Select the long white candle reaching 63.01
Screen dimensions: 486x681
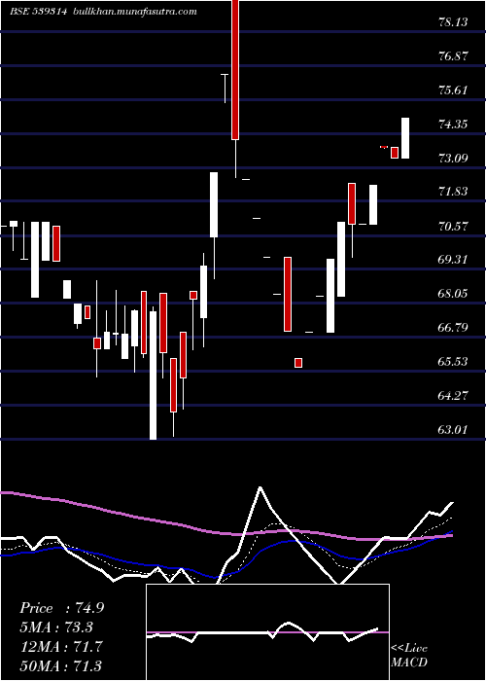coord(153,376)
